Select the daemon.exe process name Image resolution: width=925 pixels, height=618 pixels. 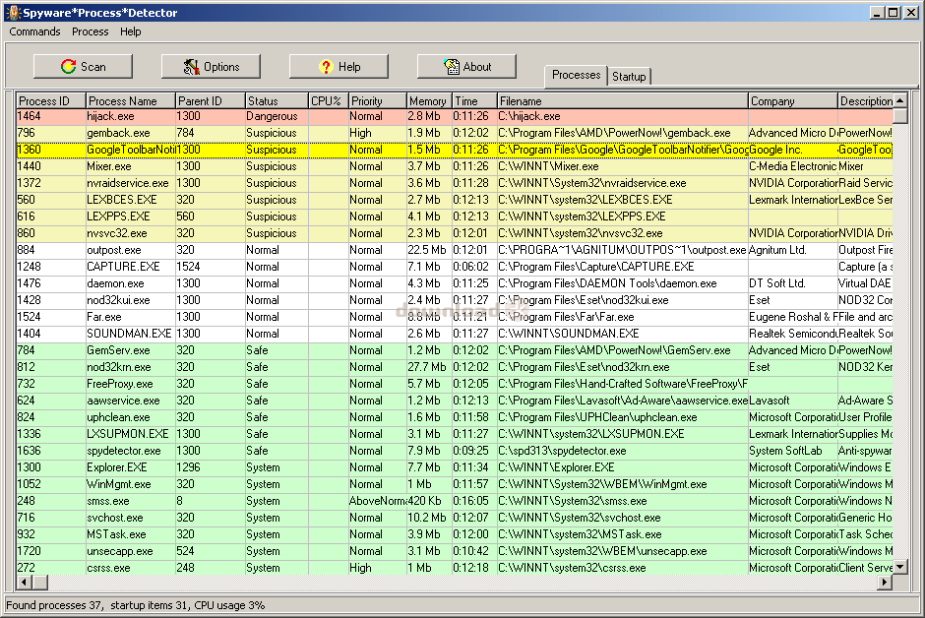[x=115, y=283]
